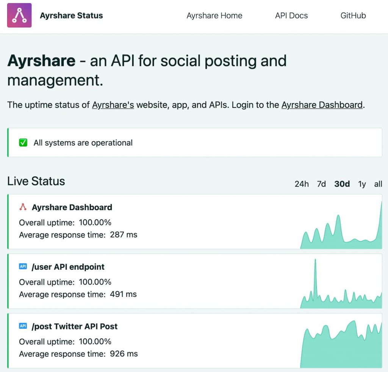Viewport: 388px width, 372px height.
Task: Follow the Ayrshare's underlined link
Action: tap(113, 105)
